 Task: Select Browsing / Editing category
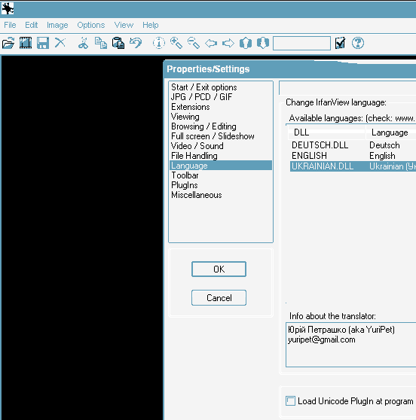point(221,126)
